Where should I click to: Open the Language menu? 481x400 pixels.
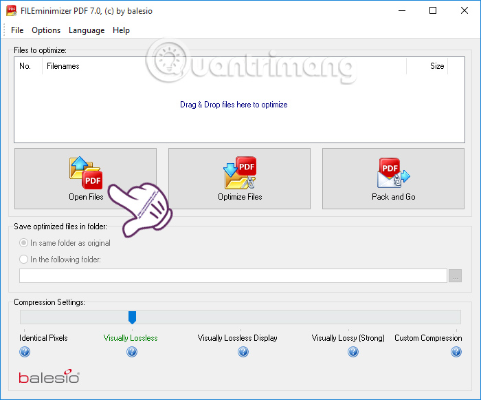87,30
